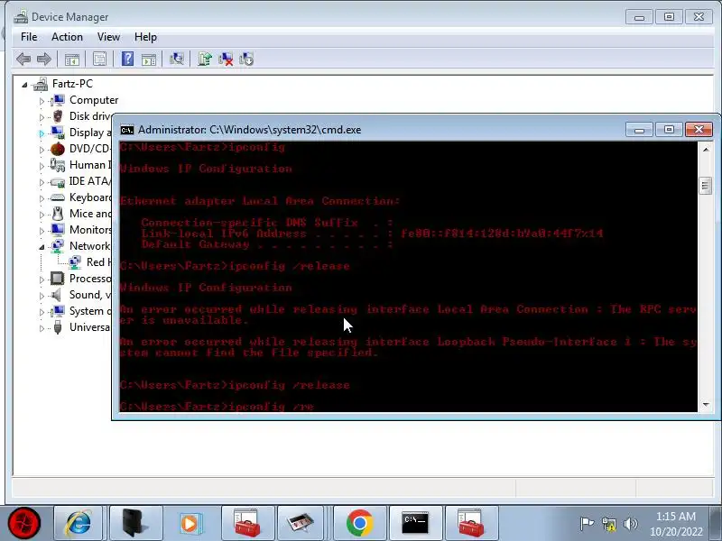The width and height of the screenshot is (722, 541).
Task: Switch to Command Prompt taskbar button
Action: point(415,523)
